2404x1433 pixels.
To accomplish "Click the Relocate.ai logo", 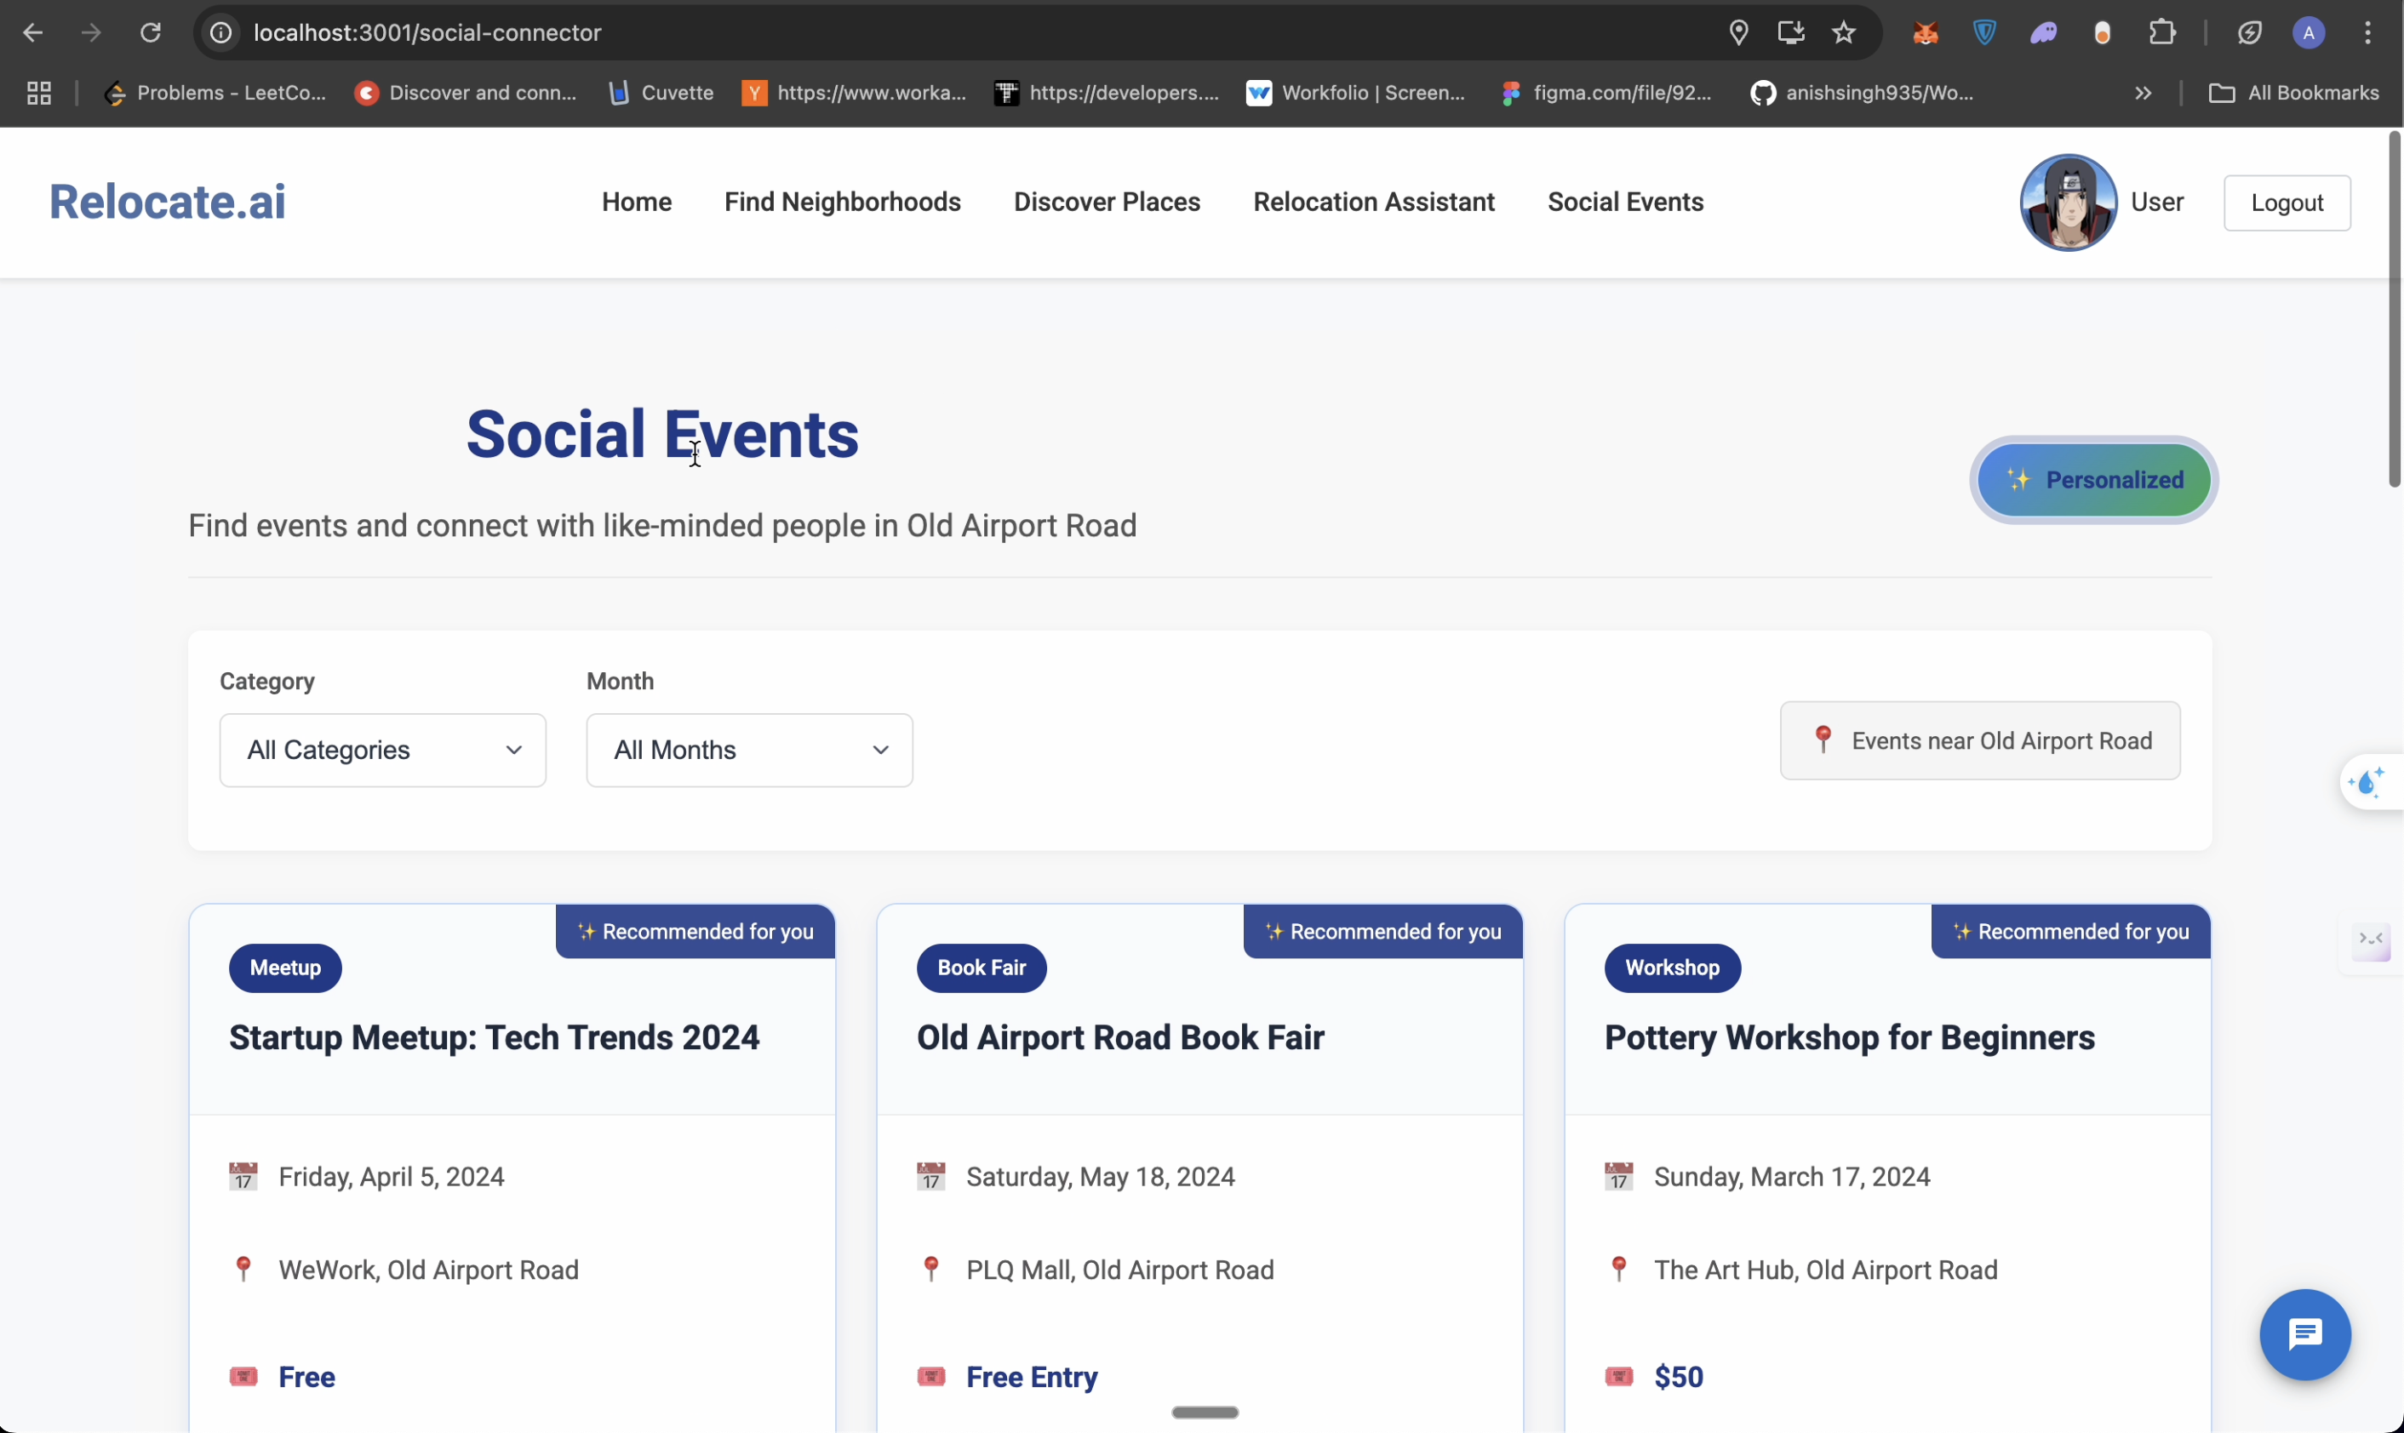I will (x=167, y=202).
